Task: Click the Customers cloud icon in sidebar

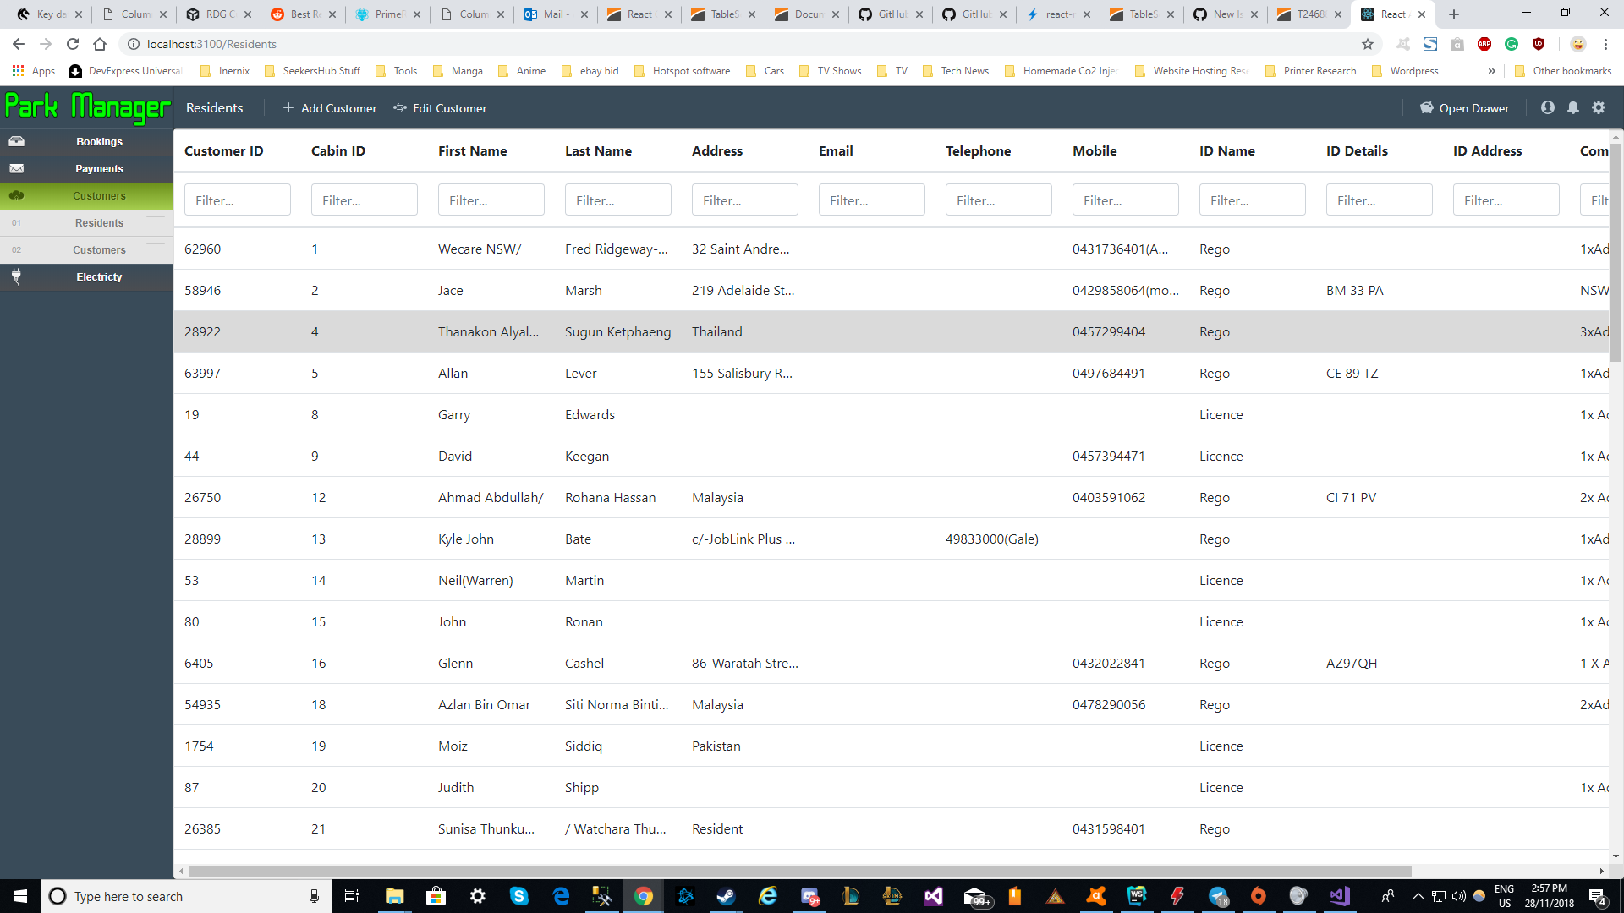Action: click(x=17, y=195)
